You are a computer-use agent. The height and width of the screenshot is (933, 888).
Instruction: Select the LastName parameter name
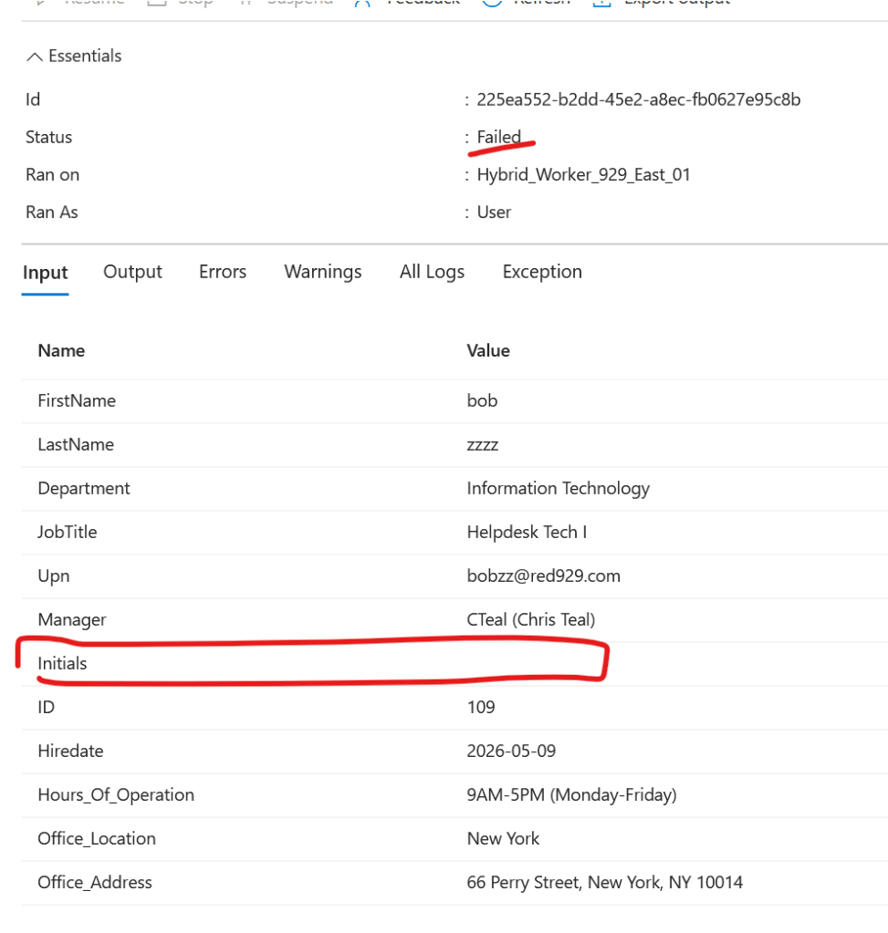(76, 444)
